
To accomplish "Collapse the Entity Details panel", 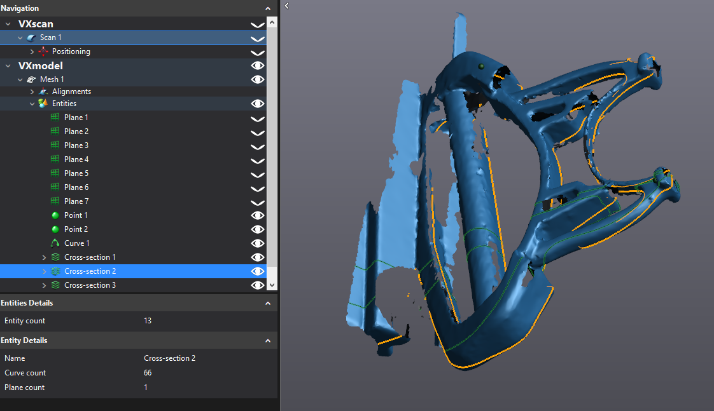I will (268, 340).
